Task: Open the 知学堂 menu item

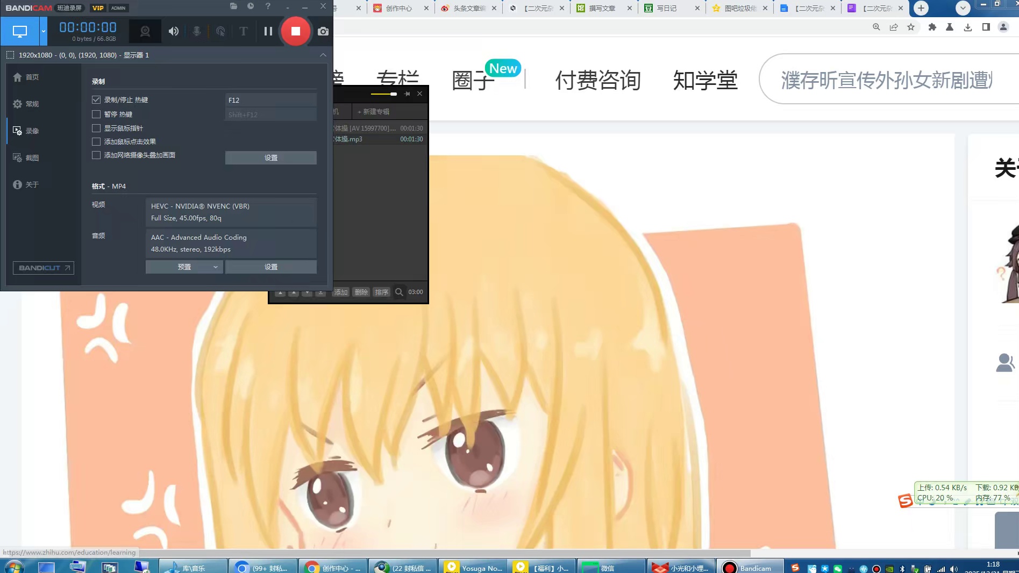Action: point(704,80)
